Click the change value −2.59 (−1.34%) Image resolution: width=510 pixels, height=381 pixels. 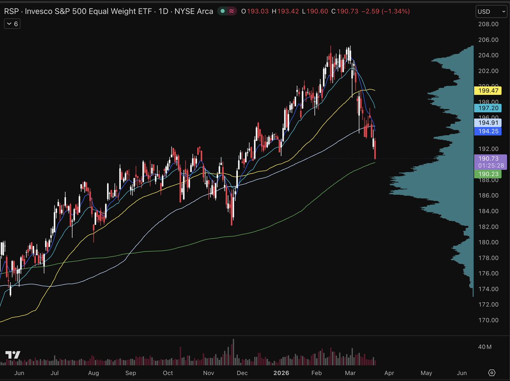point(385,11)
